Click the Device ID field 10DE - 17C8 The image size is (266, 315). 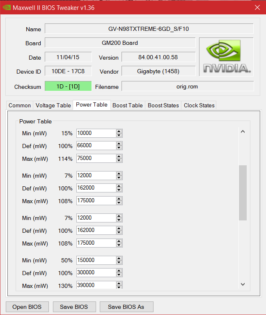pyautogui.click(x=68, y=71)
